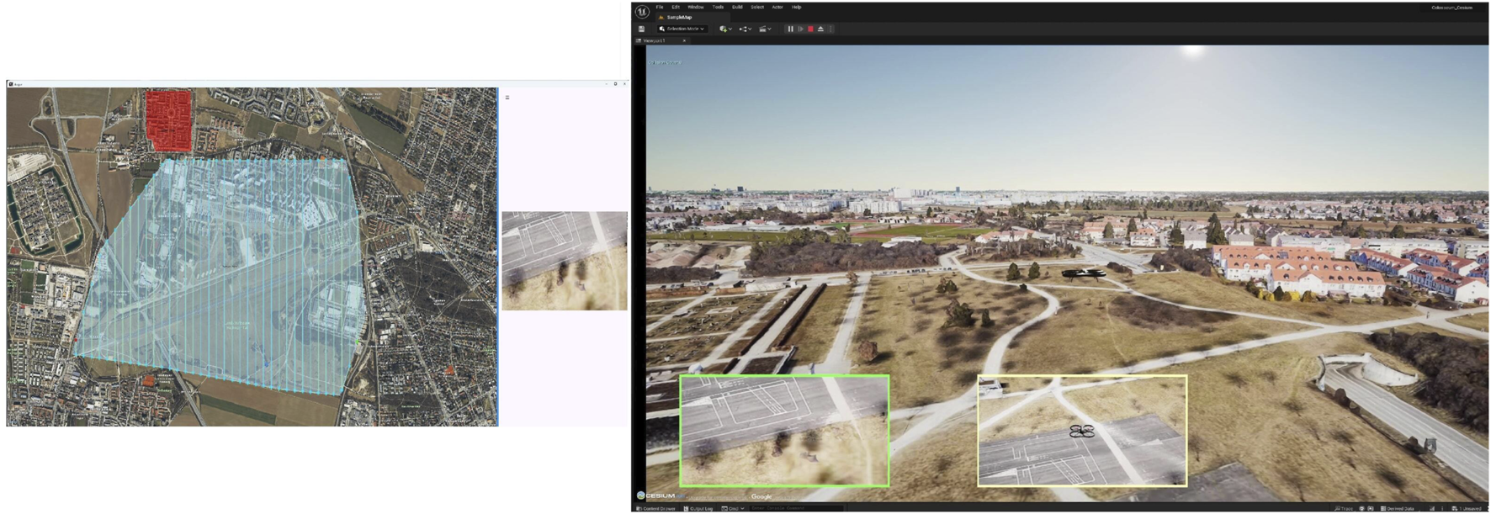
Task: Switch to the SampleMap tab
Action: point(678,17)
